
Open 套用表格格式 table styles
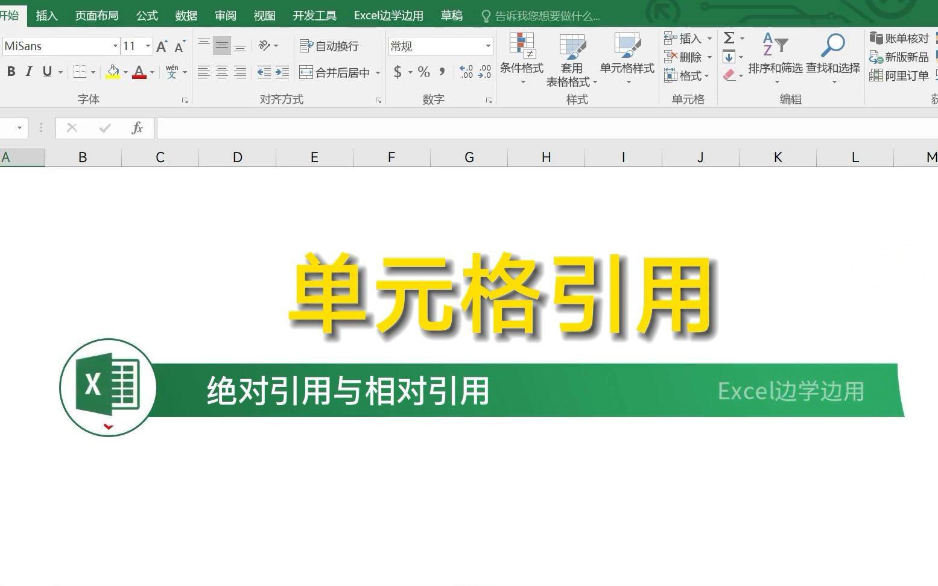coord(572,58)
